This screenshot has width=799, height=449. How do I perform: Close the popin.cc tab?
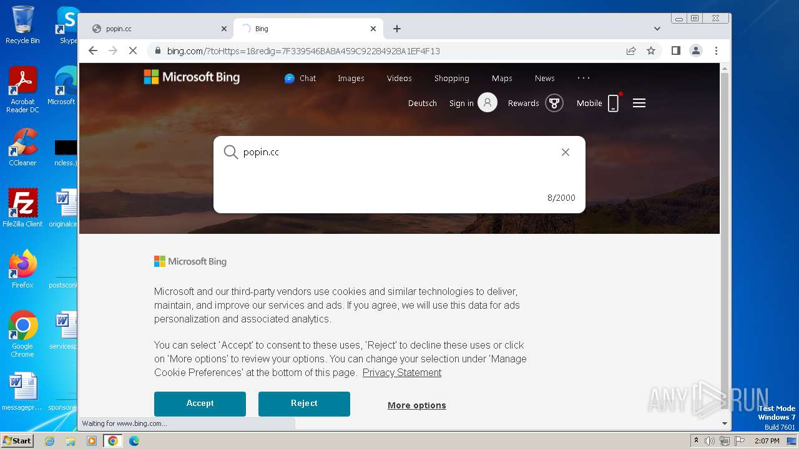click(x=224, y=29)
